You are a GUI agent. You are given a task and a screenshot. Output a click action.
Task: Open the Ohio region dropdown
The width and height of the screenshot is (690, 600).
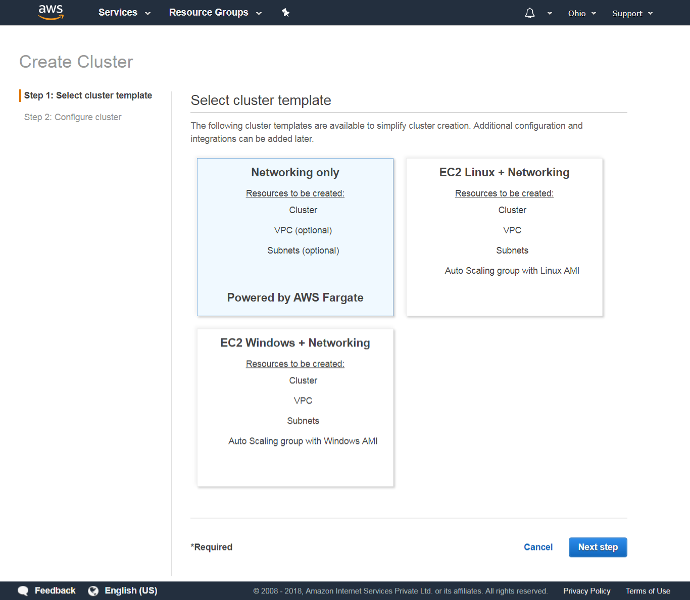pos(582,13)
